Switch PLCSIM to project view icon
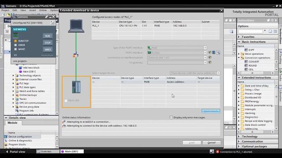This screenshot has width=282, height=158. pos(52,23)
